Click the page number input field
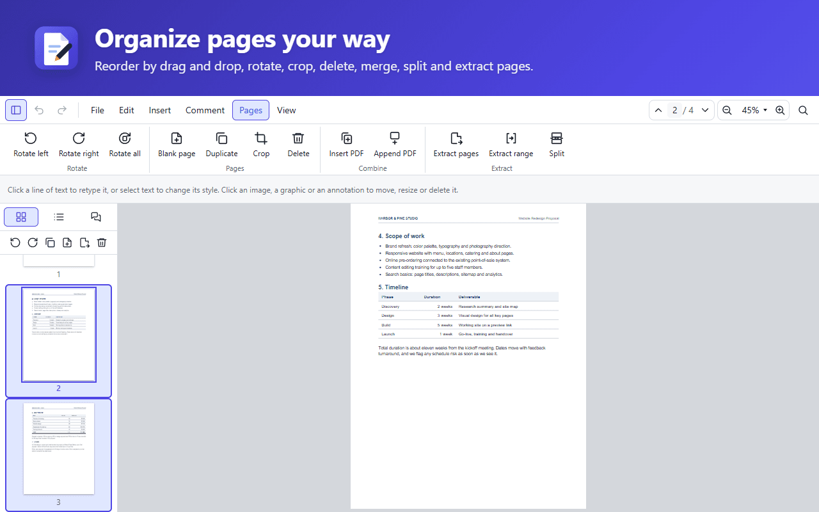This screenshot has width=819, height=512. coord(674,110)
